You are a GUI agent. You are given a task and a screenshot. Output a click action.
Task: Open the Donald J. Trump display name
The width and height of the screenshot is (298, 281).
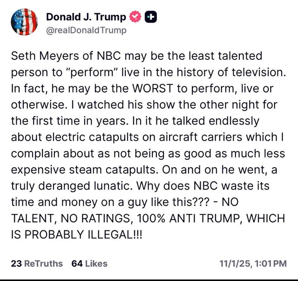coord(86,17)
